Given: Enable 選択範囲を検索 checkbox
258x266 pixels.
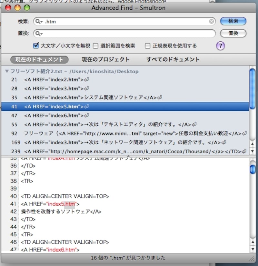Looking at the screenshot, I should (95, 46).
